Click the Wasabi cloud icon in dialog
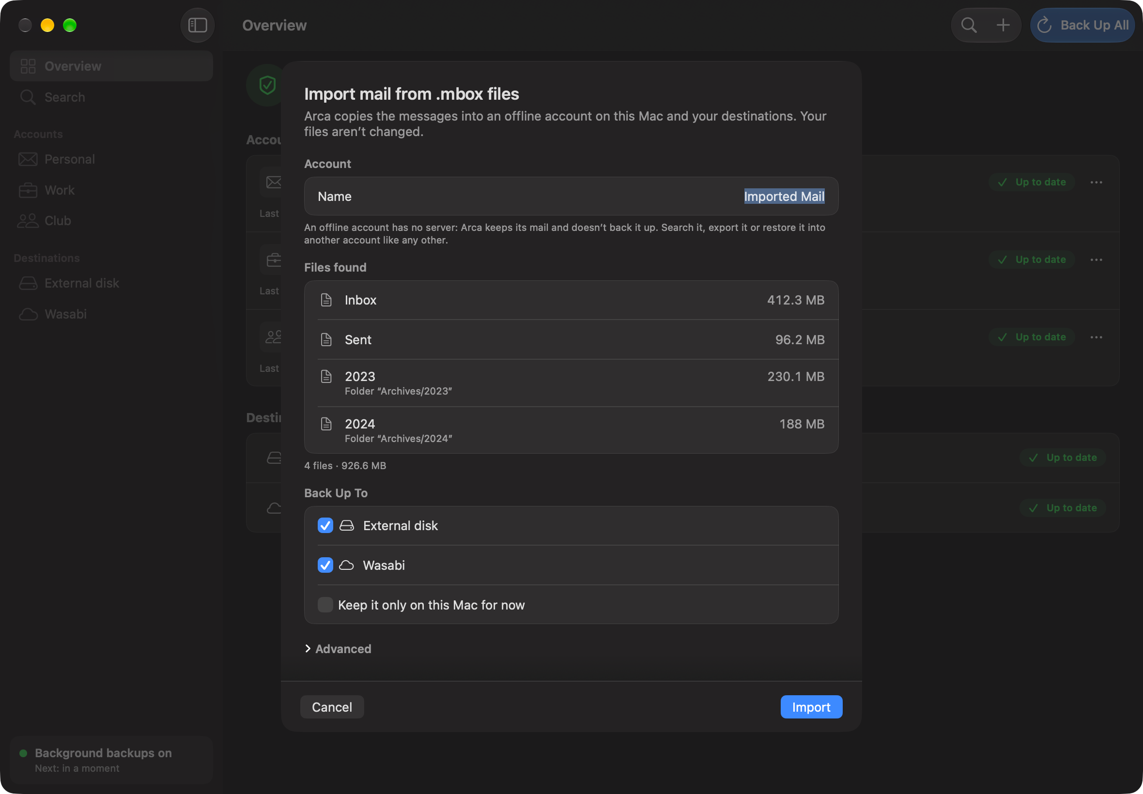Screen dimensions: 1143x794 coord(347,565)
